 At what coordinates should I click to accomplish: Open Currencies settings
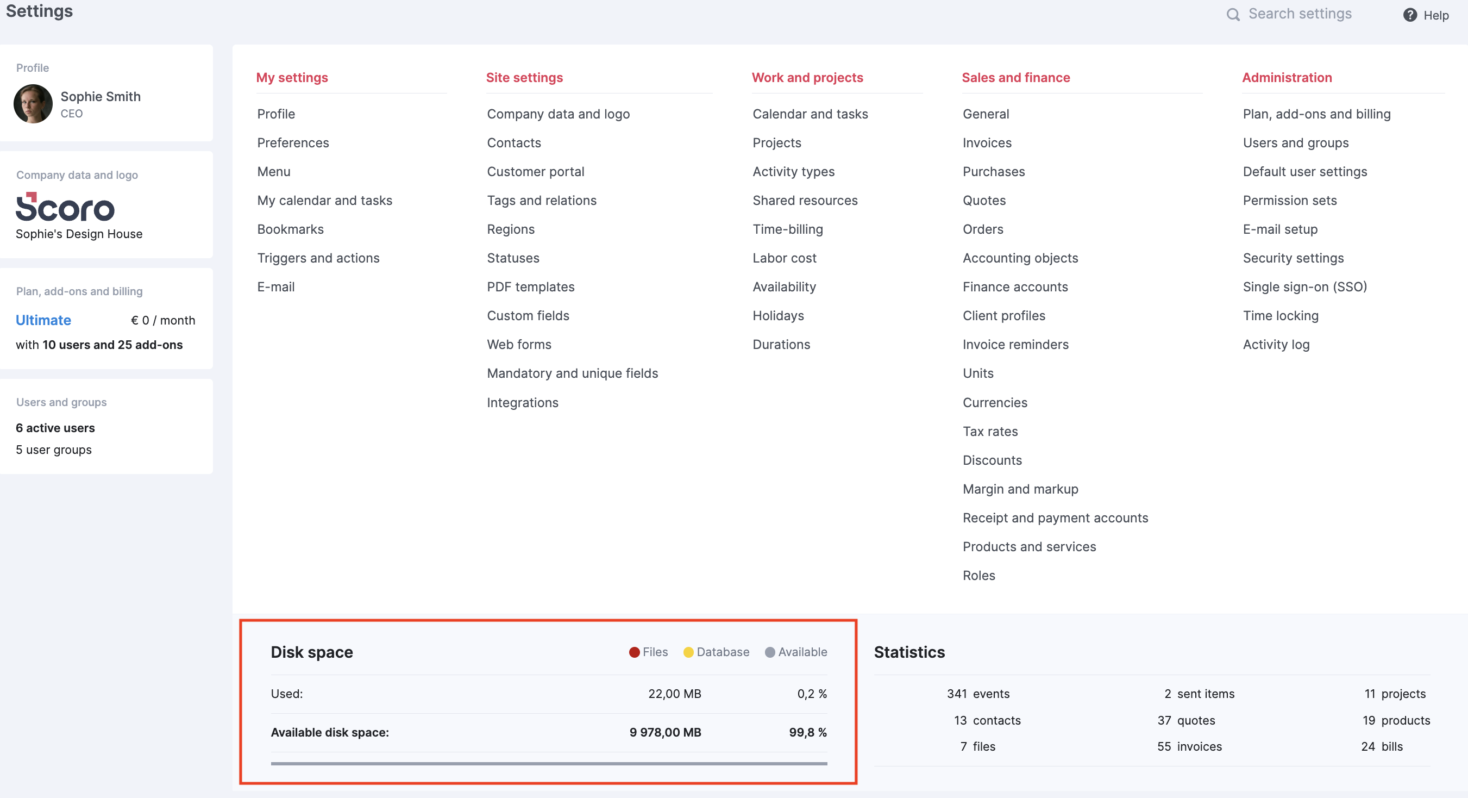[995, 402]
